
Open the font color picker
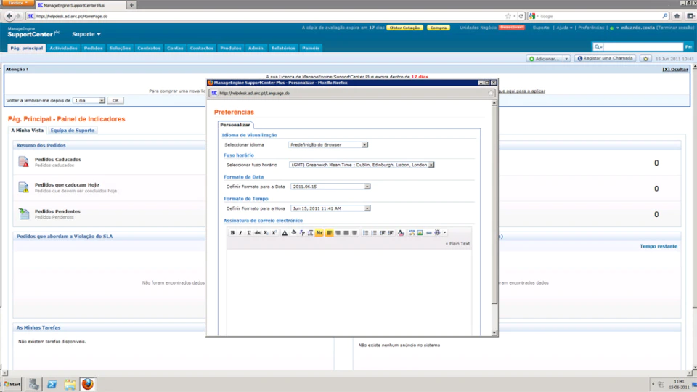[x=285, y=233]
